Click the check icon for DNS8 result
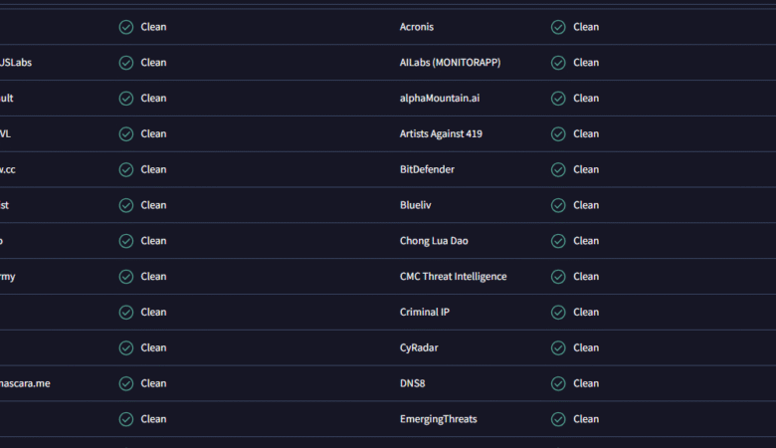The image size is (776, 448). [x=558, y=383]
